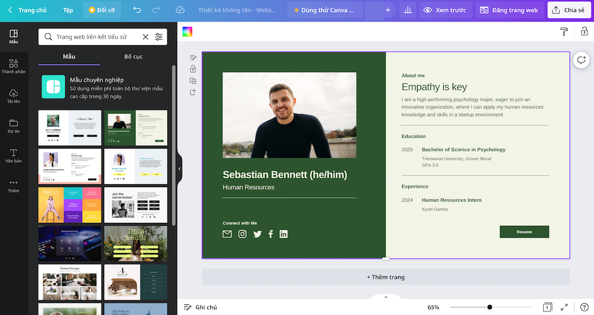Open the Thành phần elements panel
The width and height of the screenshot is (594, 315).
[14, 65]
